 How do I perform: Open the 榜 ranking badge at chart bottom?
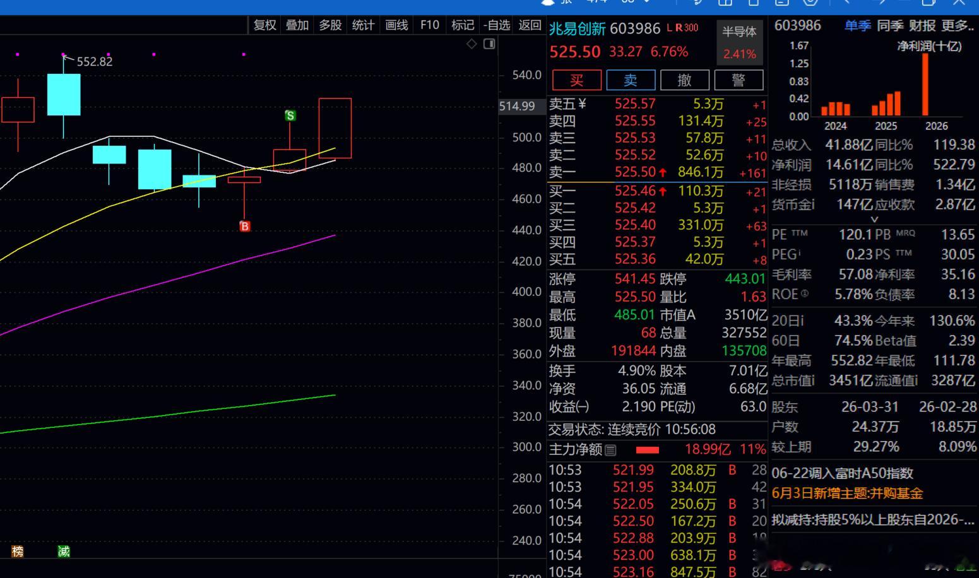[18, 551]
